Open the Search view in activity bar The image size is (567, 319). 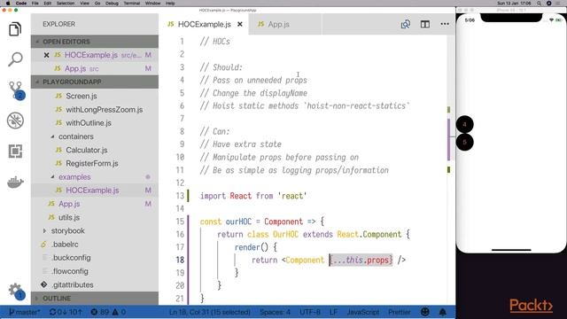coord(15,59)
